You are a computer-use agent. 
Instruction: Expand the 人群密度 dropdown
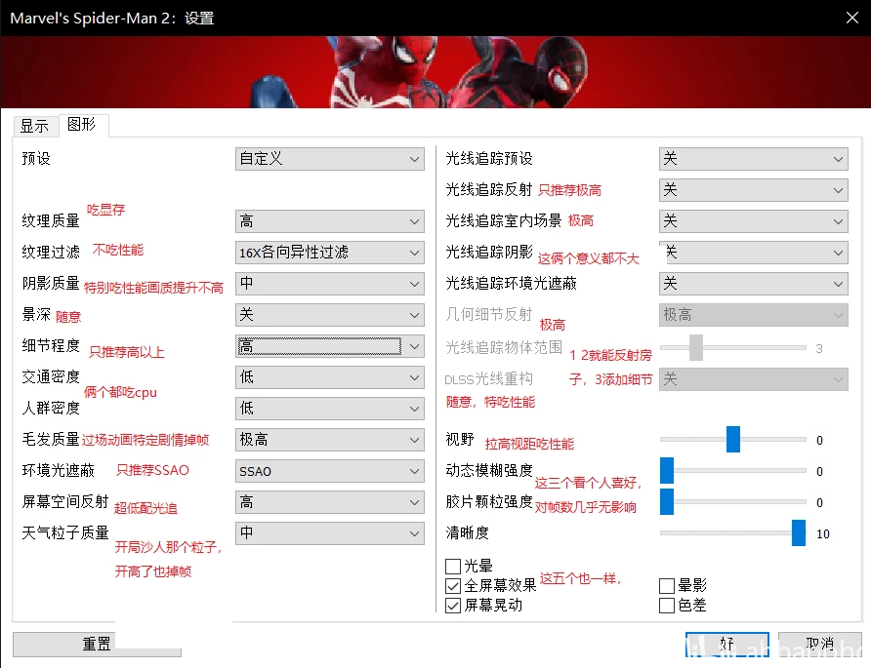329,409
